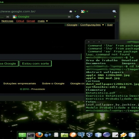Open the Terminal from the dock

(31, 135)
